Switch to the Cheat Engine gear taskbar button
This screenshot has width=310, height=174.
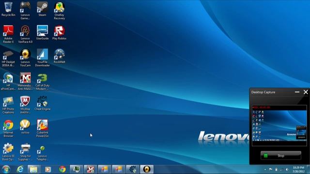pos(133,169)
